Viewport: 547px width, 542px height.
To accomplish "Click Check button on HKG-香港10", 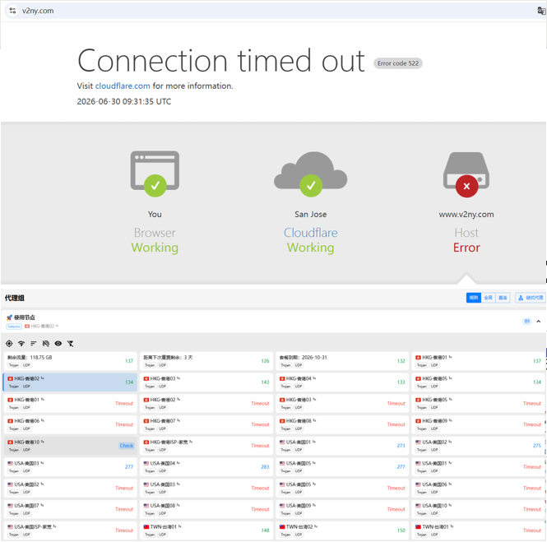I will tap(127, 446).
